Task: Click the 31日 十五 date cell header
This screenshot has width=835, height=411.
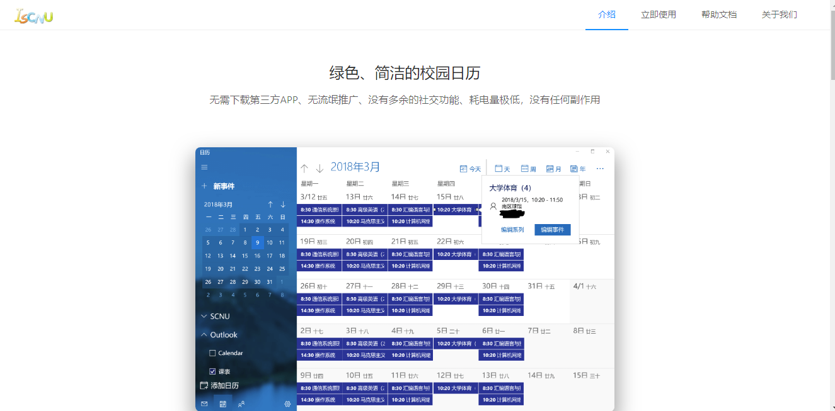Action: [x=541, y=286]
